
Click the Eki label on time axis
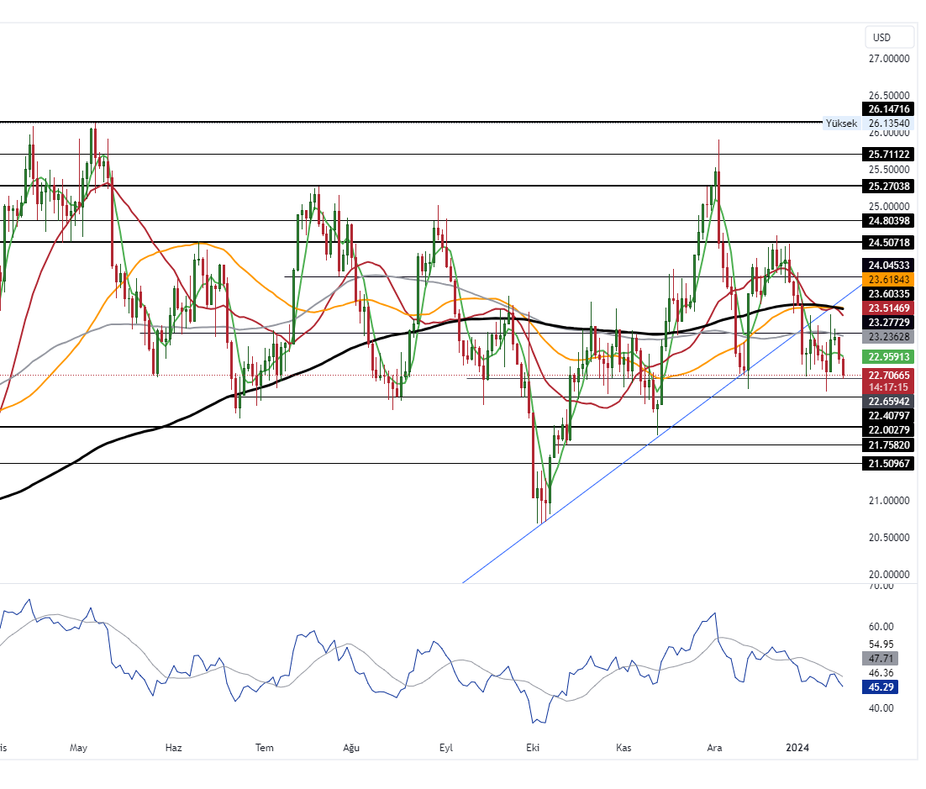coord(531,748)
